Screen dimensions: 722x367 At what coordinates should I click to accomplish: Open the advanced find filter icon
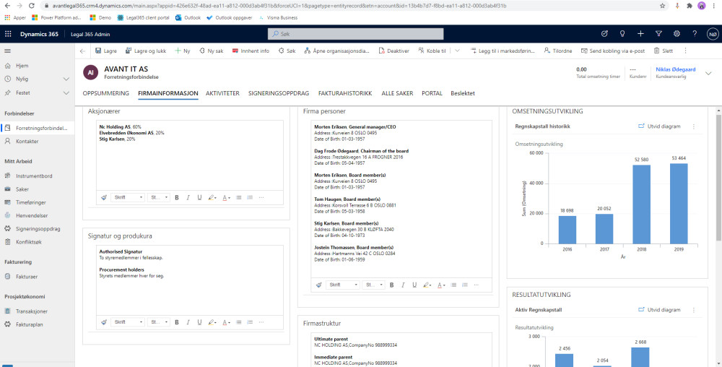click(x=658, y=34)
